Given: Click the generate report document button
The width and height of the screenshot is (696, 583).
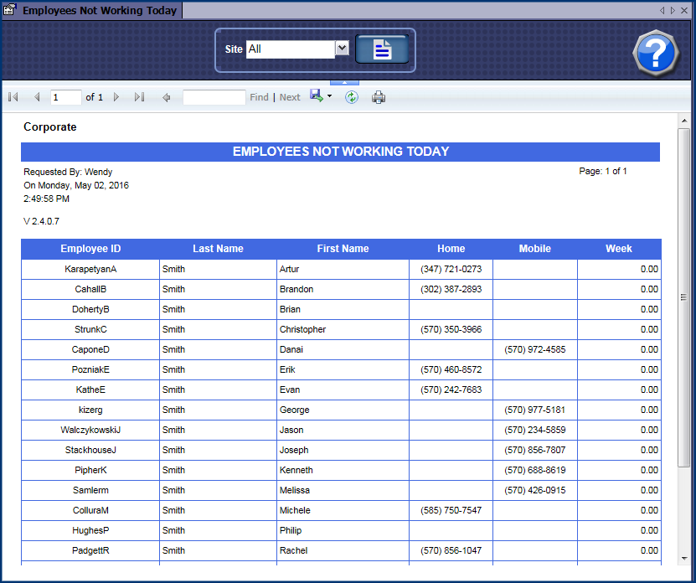Looking at the screenshot, I should coord(382,49).
